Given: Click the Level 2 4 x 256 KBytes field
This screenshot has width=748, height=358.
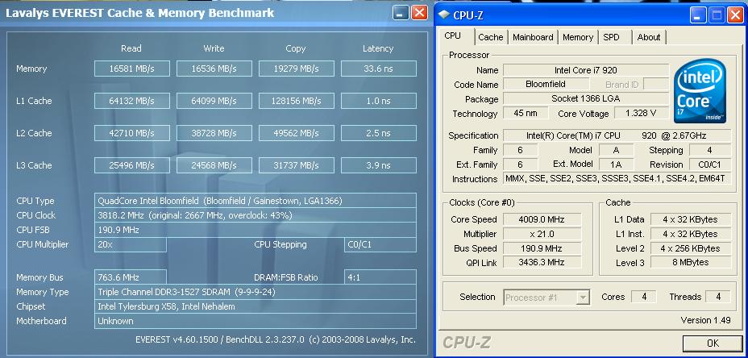Looking at the screenshot, I should (690, 248).
